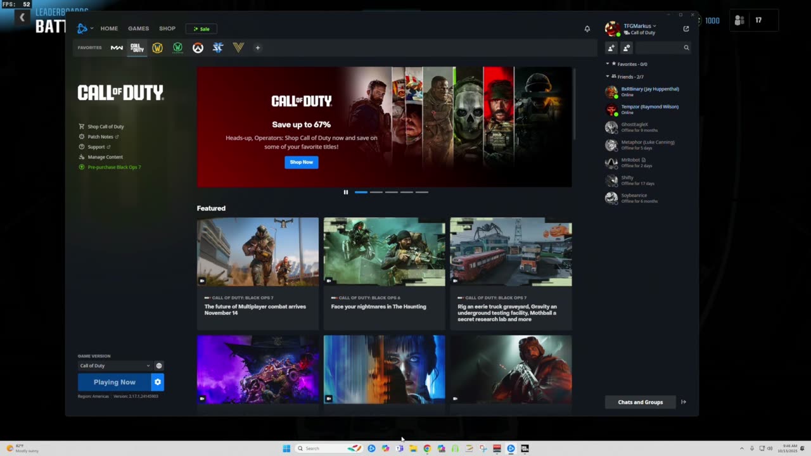Open the eerie truck graveyard article thumbnail
811x456 pixels.
coord(511,252)
